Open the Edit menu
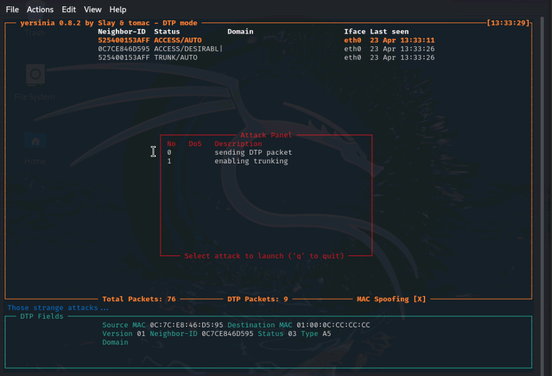This screenshot has height=376, width=552. 69,9
